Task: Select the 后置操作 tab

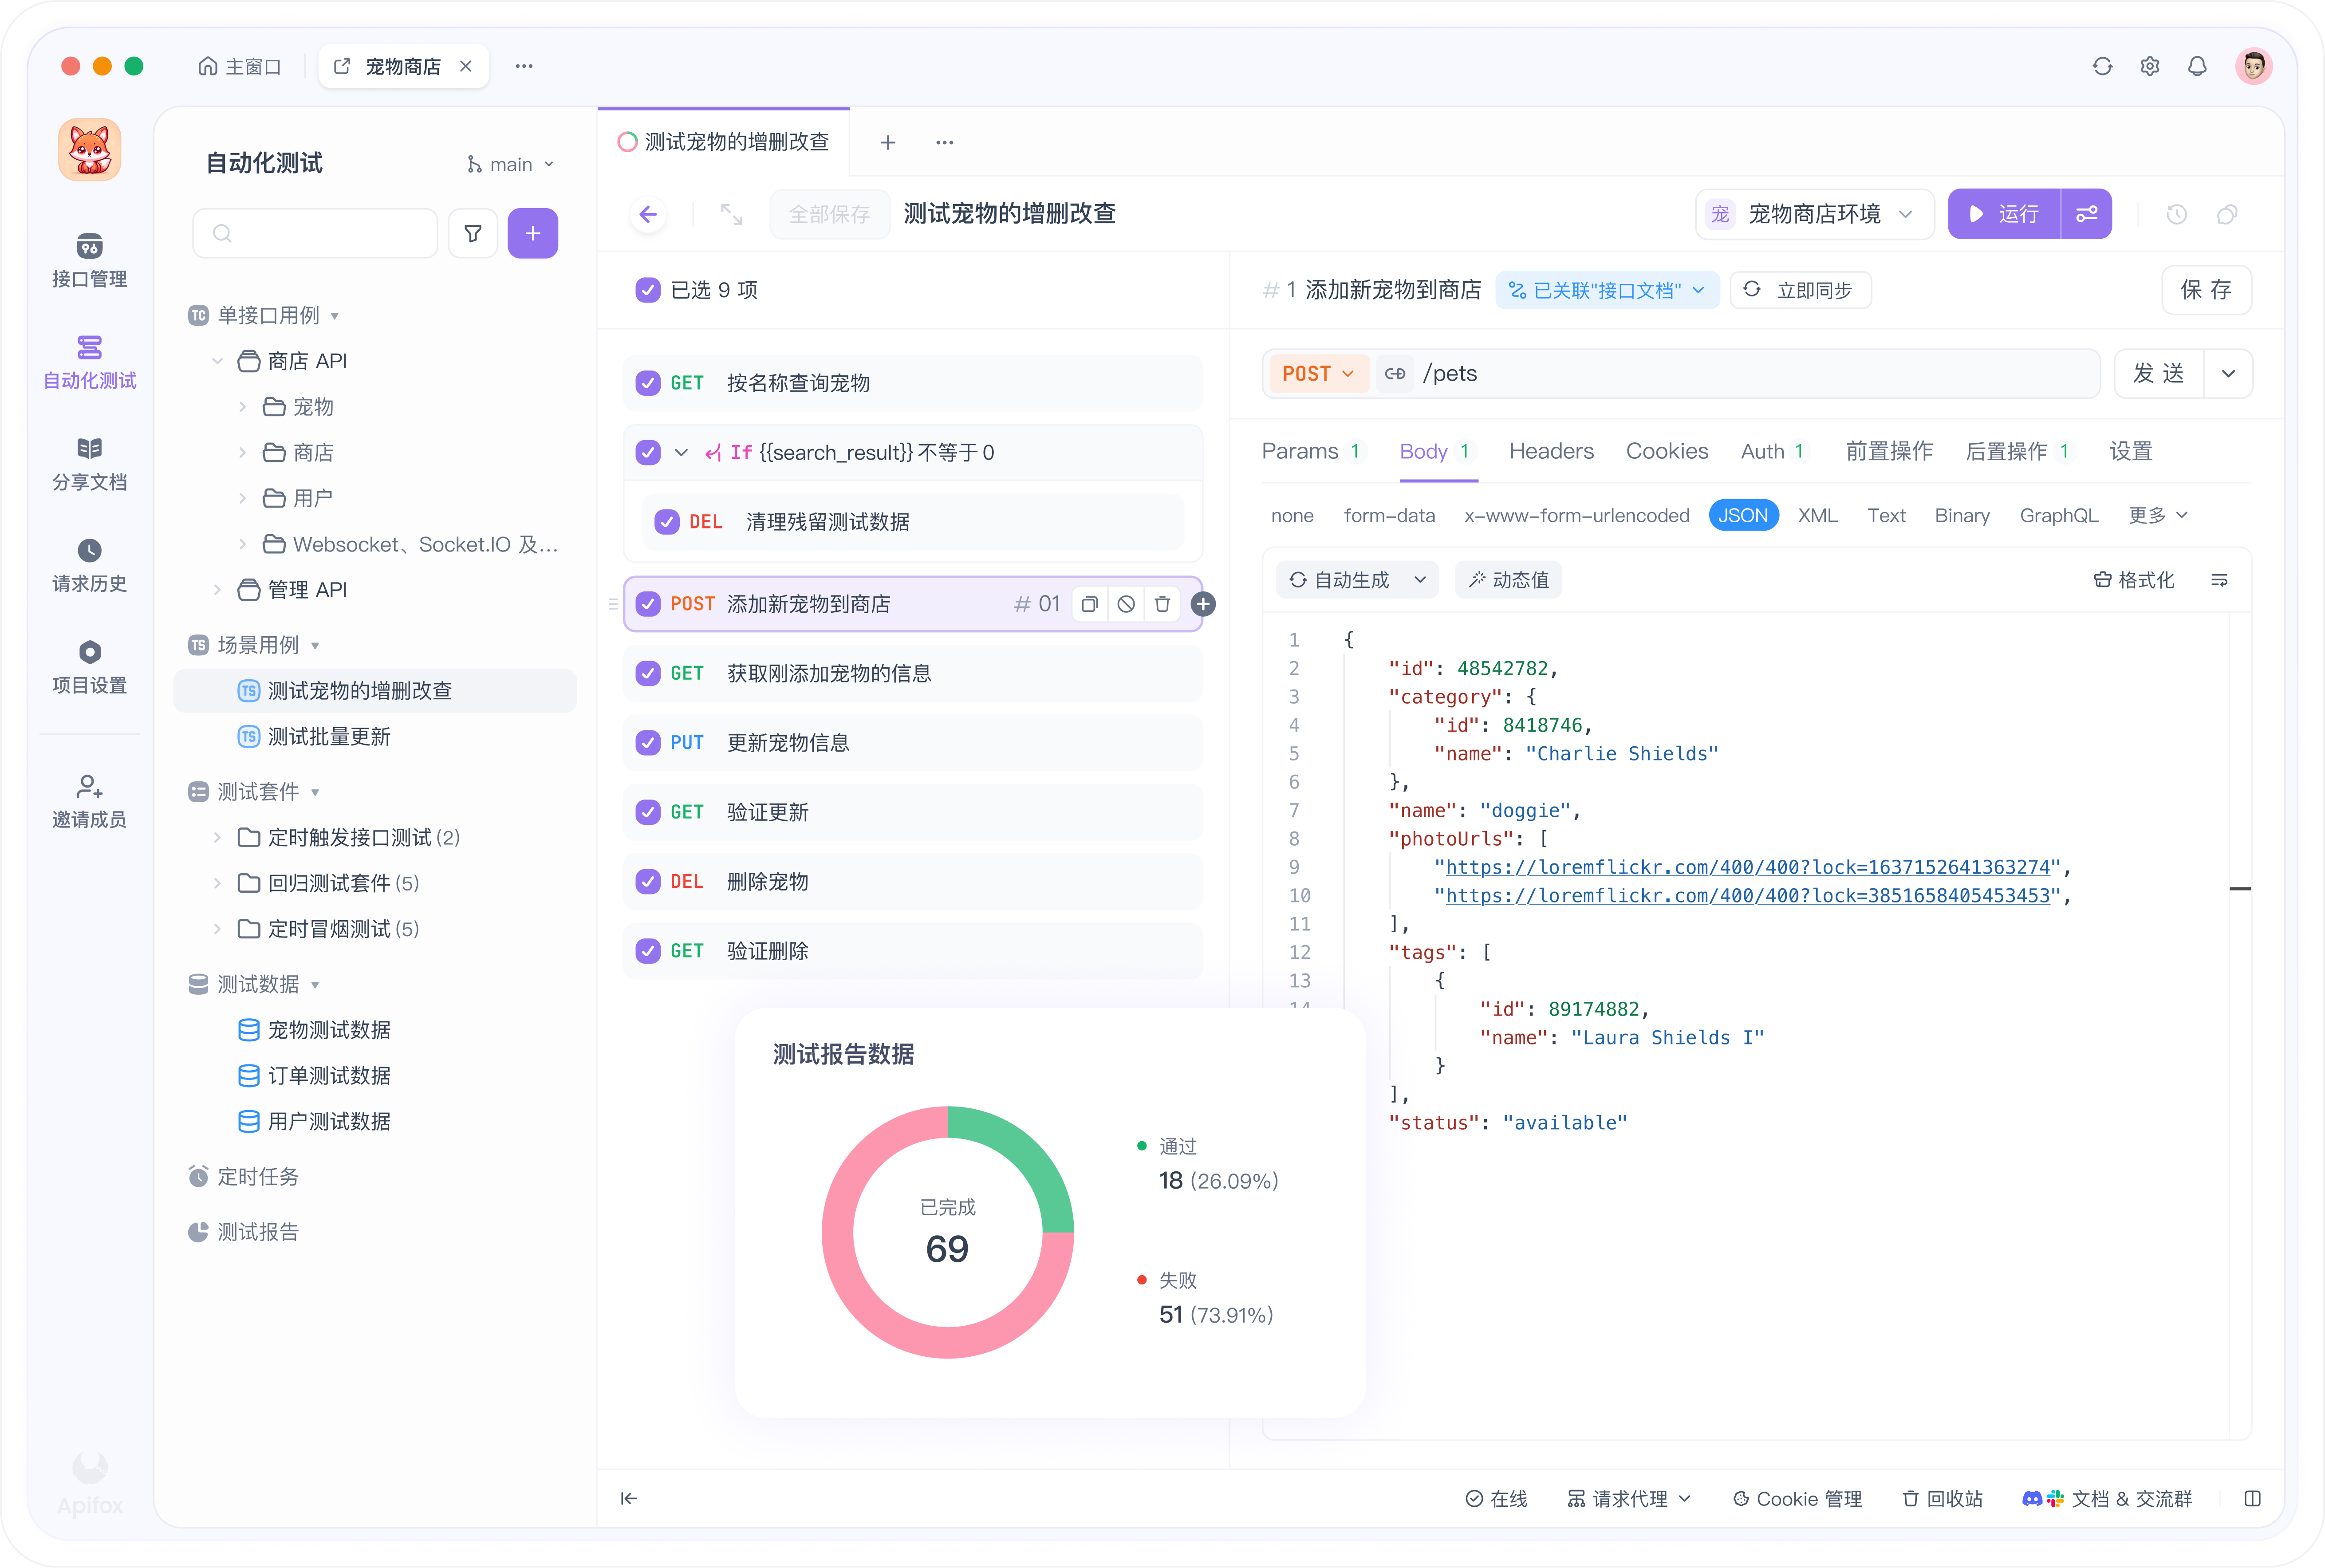Action: coord(2006,451)
